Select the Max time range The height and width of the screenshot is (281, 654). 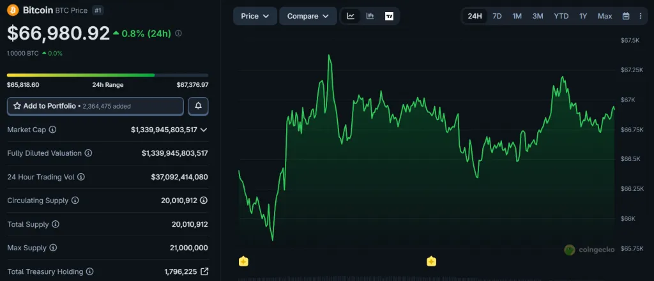tap(605, 16)
